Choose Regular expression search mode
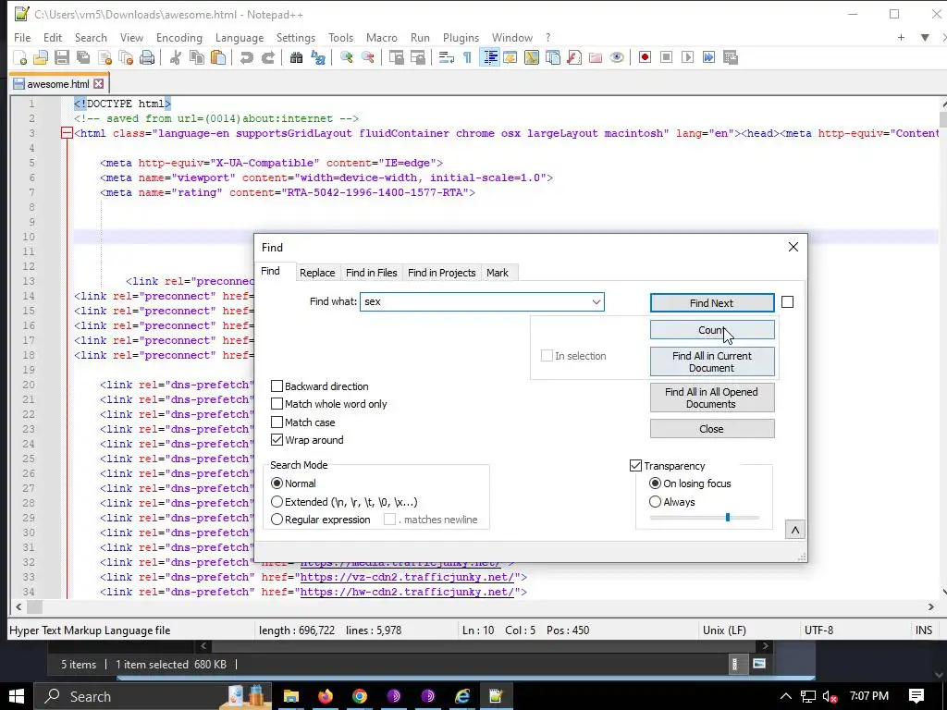Viewport: 947px width, 710px height. click(x=277, y=520)
